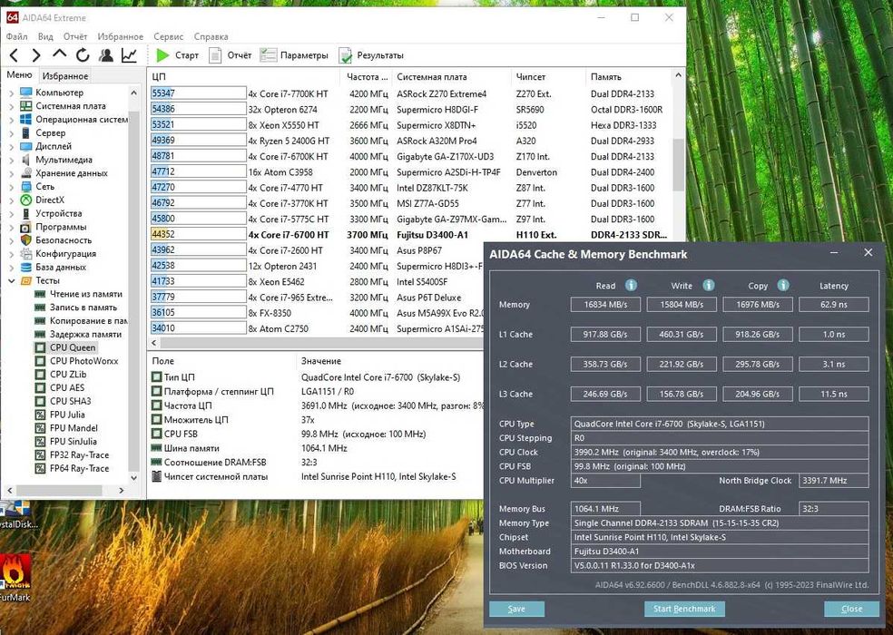Collapse the Тесты tree node
The width and height of the screenshot is (893, 635).
click(x=12, y=281)
